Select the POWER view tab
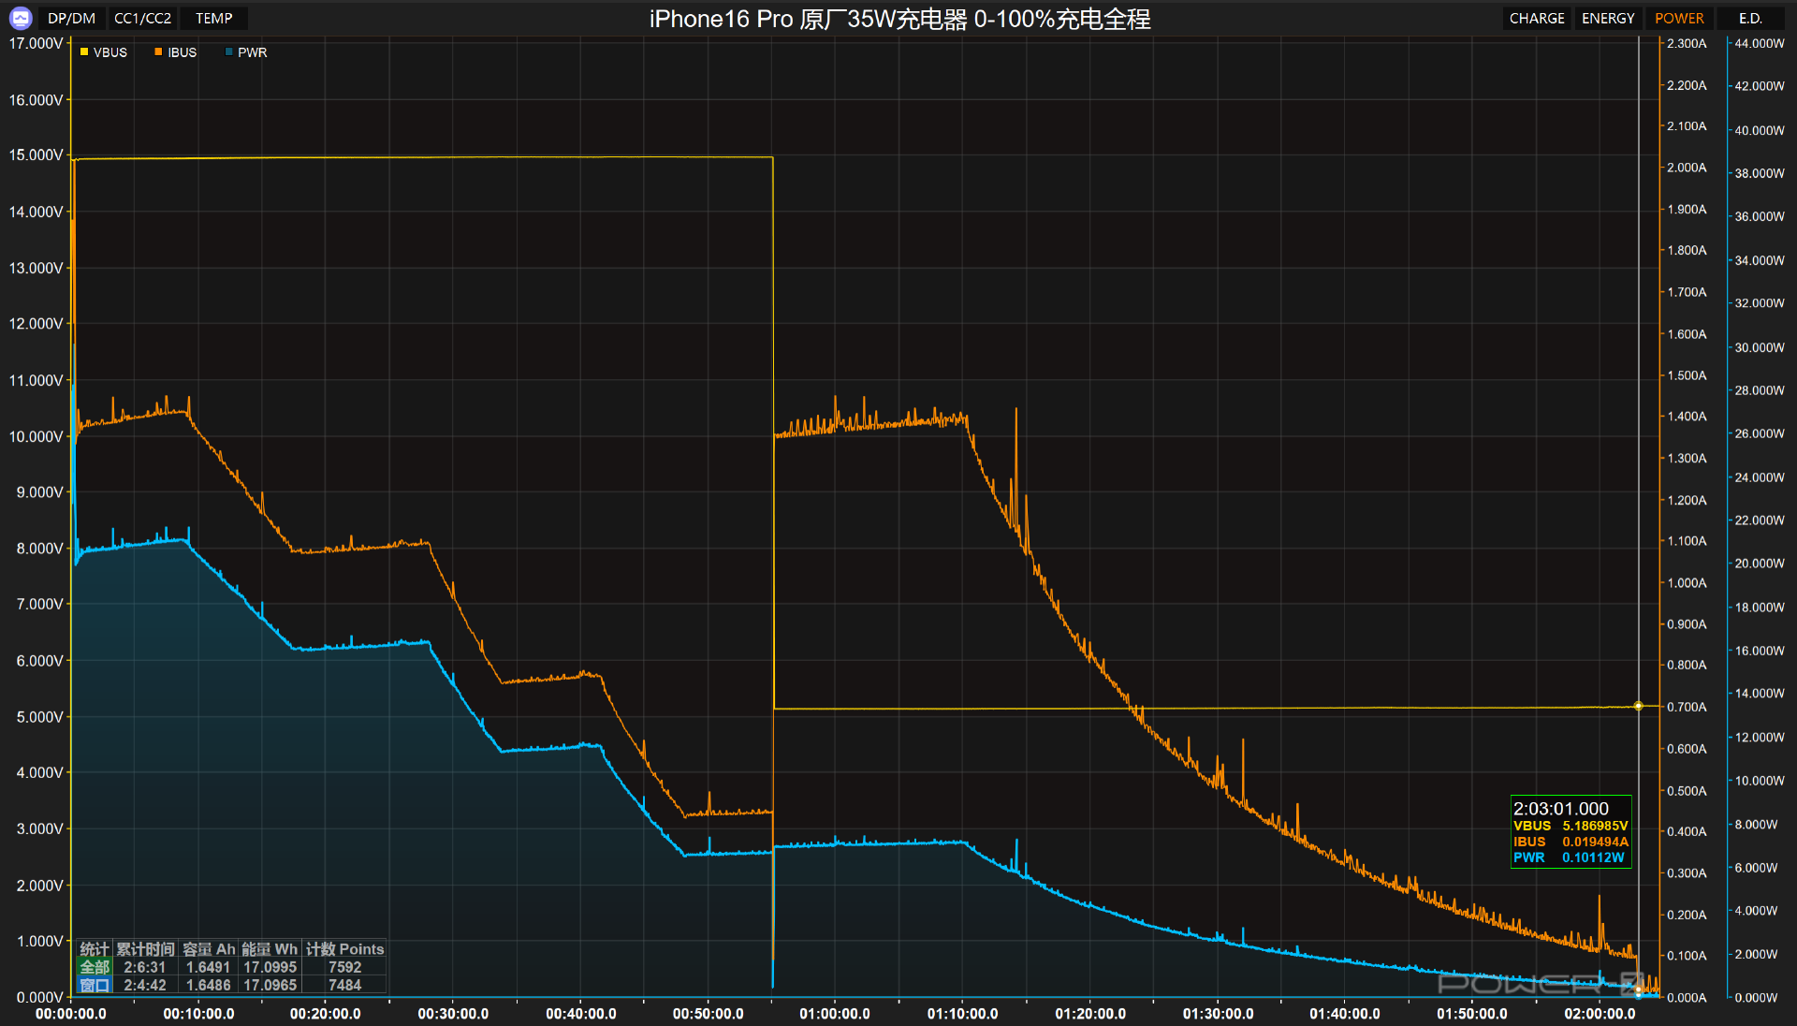 click(1679, 18)
